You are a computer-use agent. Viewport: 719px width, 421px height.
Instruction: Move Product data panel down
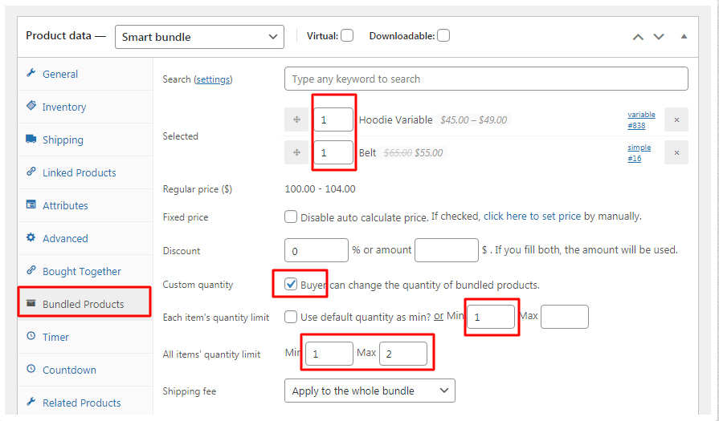659,37
